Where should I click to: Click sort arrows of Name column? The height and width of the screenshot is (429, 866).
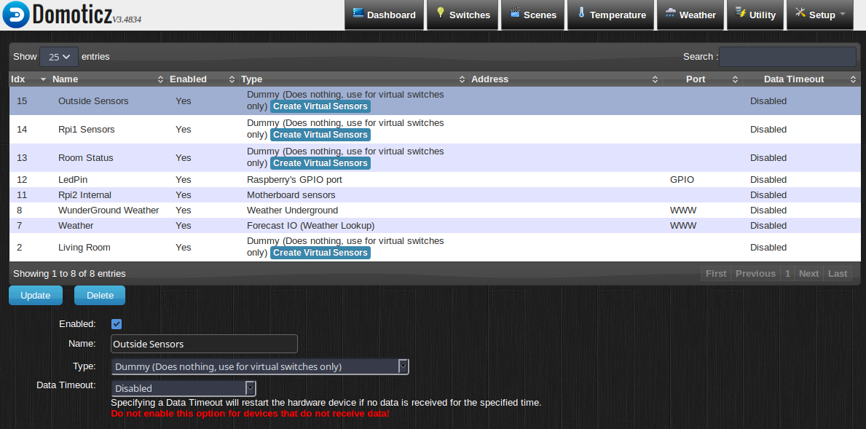click(x=161, y=79)
